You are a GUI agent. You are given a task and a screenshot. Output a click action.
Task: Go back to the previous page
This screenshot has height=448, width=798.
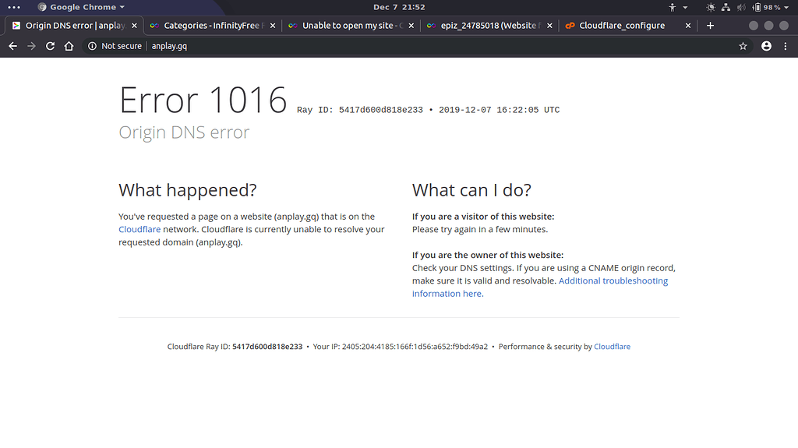[12, 46]
